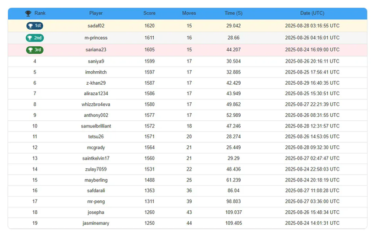The height and width of the screenshot is (233, 374).
Task: Select player name mcgrady
Action: coord(96,148)
